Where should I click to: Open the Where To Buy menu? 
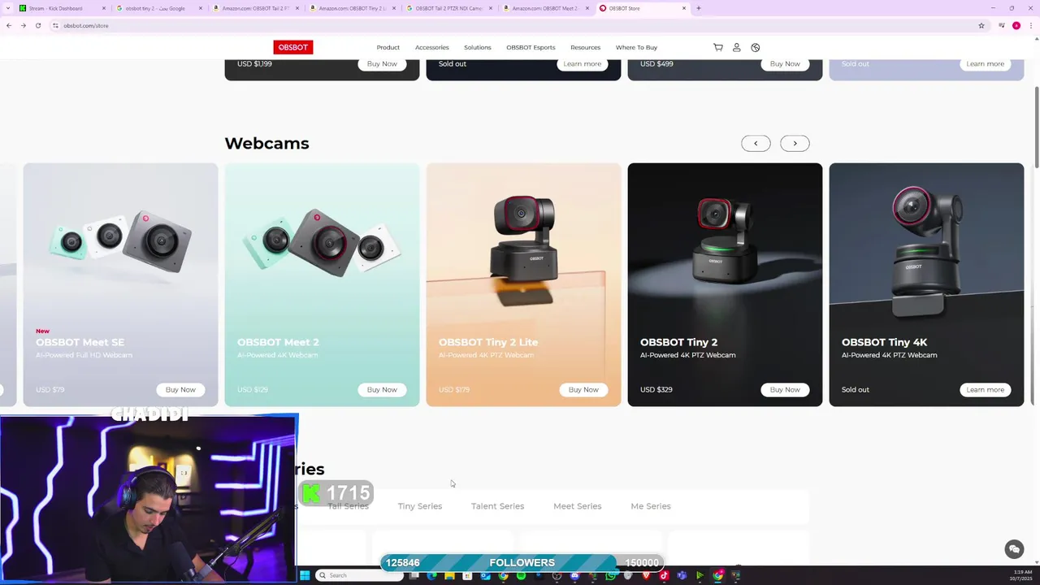636,47
